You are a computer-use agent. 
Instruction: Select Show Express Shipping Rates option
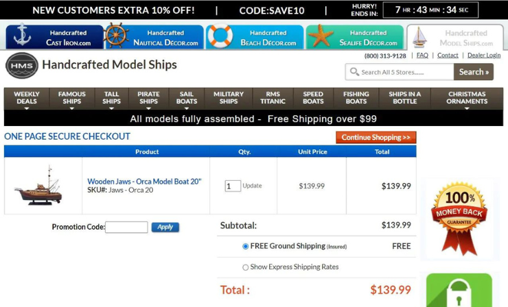click(x=246, y=267)
